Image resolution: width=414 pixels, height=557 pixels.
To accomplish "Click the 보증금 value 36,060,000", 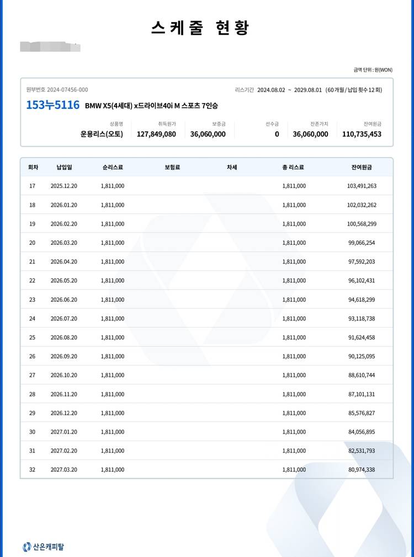I will pyautogui.click(x=208, y=134).
